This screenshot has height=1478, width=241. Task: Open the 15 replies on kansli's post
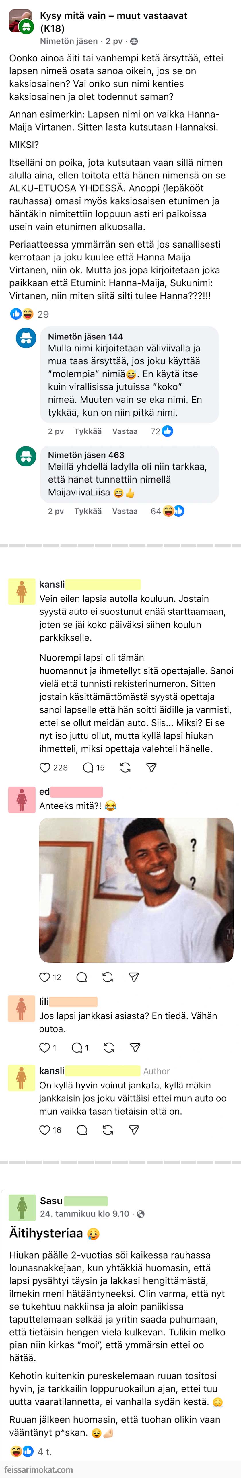[x=94, y=768]
